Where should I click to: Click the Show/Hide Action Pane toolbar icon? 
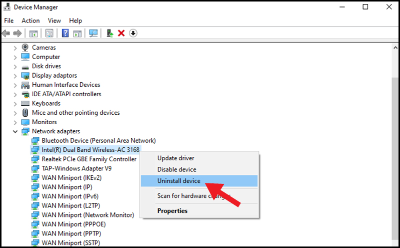coord(77,33)
